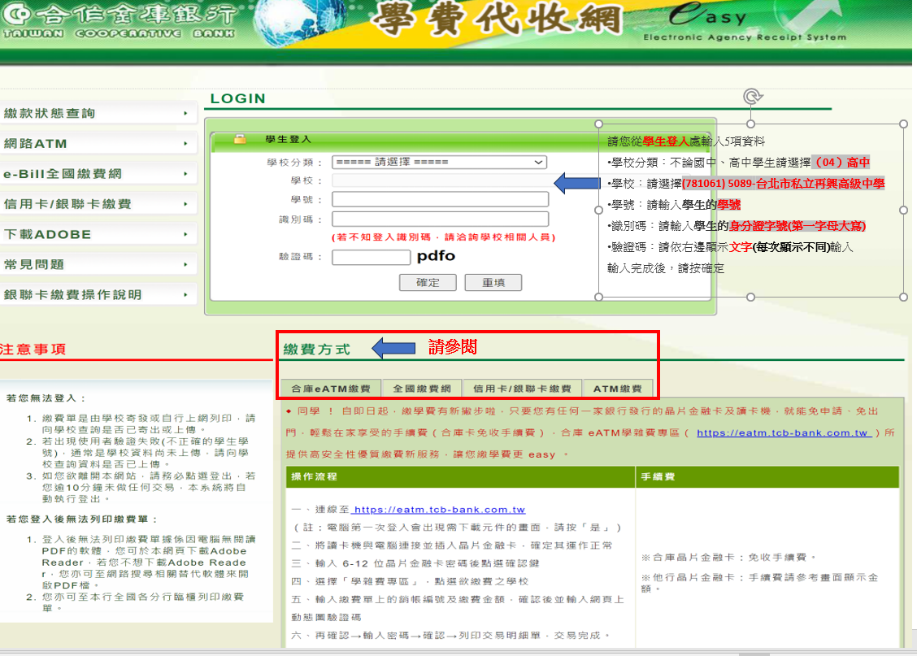Submit the login with 確定

428,282
